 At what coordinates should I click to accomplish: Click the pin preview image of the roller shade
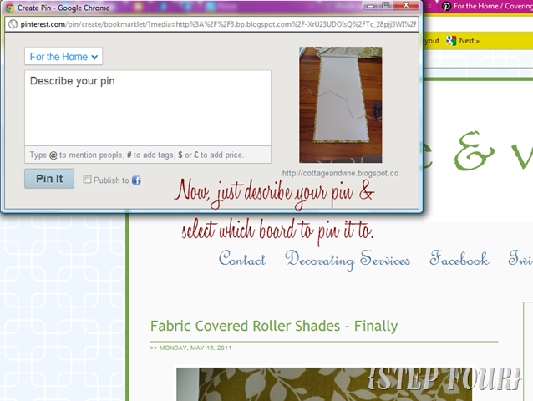[341, 104]
